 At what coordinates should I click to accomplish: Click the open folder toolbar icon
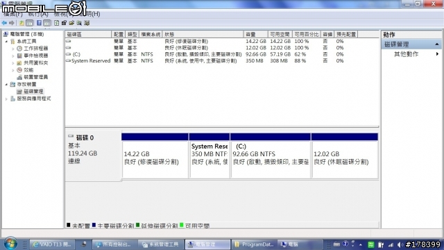(x=71, y=23)
